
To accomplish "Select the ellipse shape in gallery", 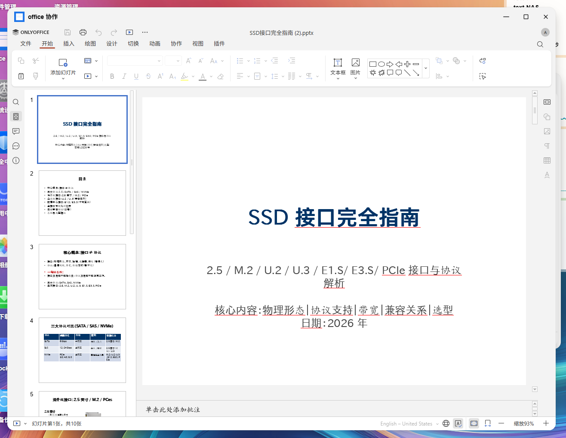I will (381, 64).
